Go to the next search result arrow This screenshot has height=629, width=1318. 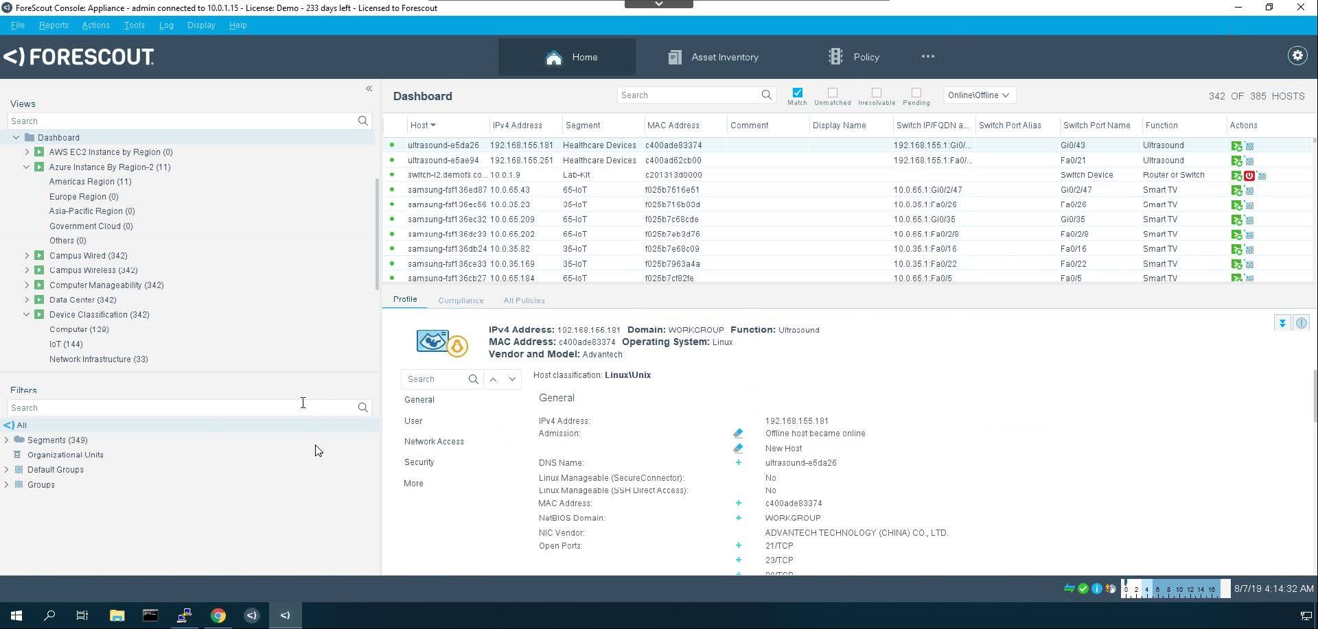pos(512,379)
